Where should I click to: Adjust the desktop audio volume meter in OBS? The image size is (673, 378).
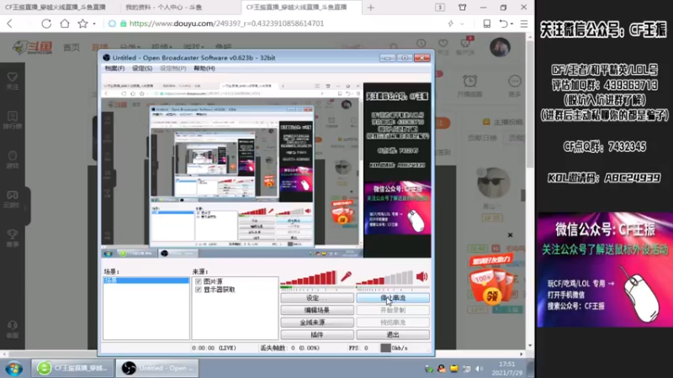click(x=384, y=278)
